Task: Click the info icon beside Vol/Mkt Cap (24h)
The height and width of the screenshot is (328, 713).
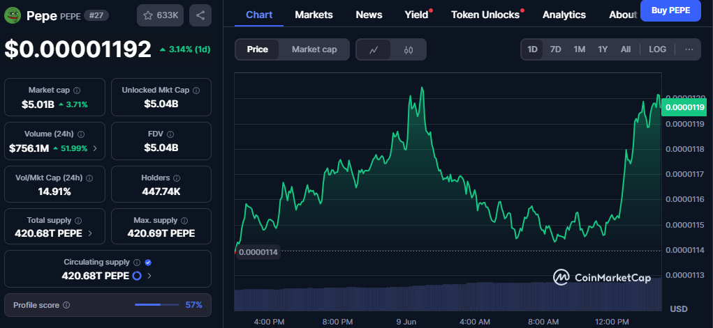Action: (x=89, y=178)
